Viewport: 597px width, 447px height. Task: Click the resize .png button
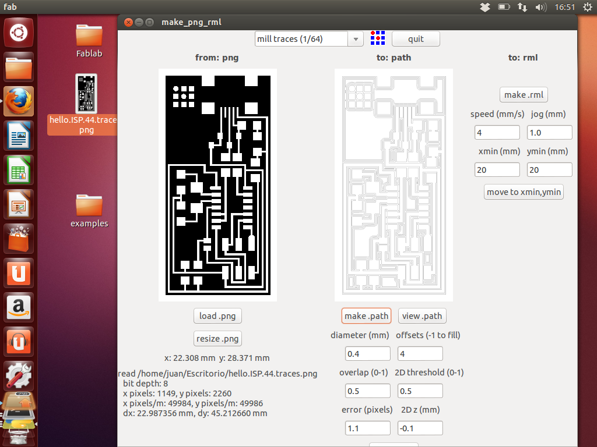[x=217, y=338]
